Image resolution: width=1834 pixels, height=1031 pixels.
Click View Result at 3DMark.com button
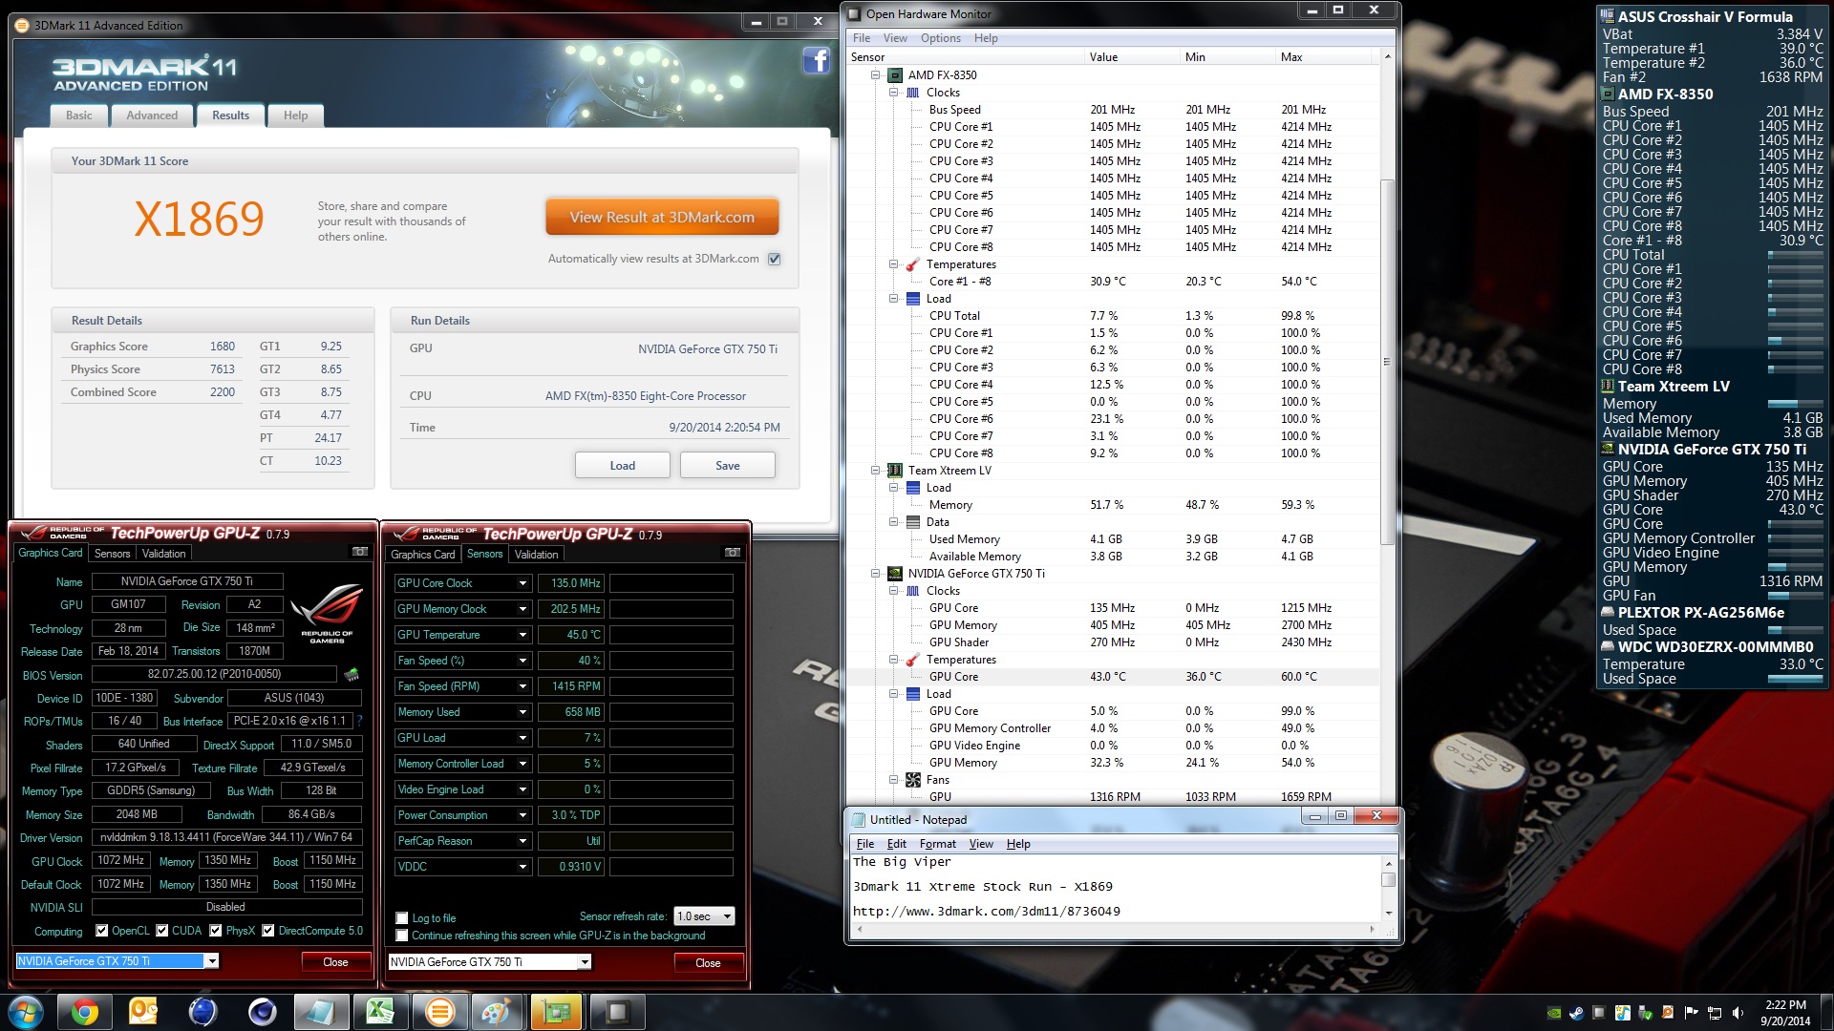662,217
